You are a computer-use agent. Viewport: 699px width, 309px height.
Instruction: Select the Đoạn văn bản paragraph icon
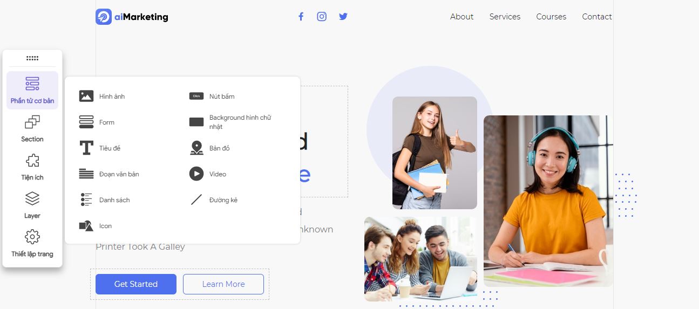click(86, 174)
